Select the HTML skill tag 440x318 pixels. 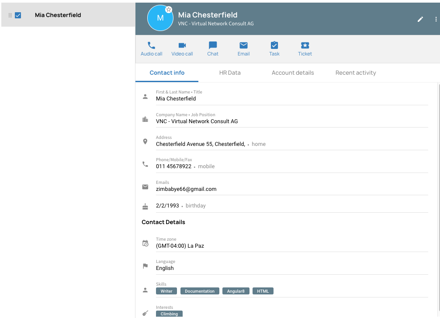click(x=263, y=291)
